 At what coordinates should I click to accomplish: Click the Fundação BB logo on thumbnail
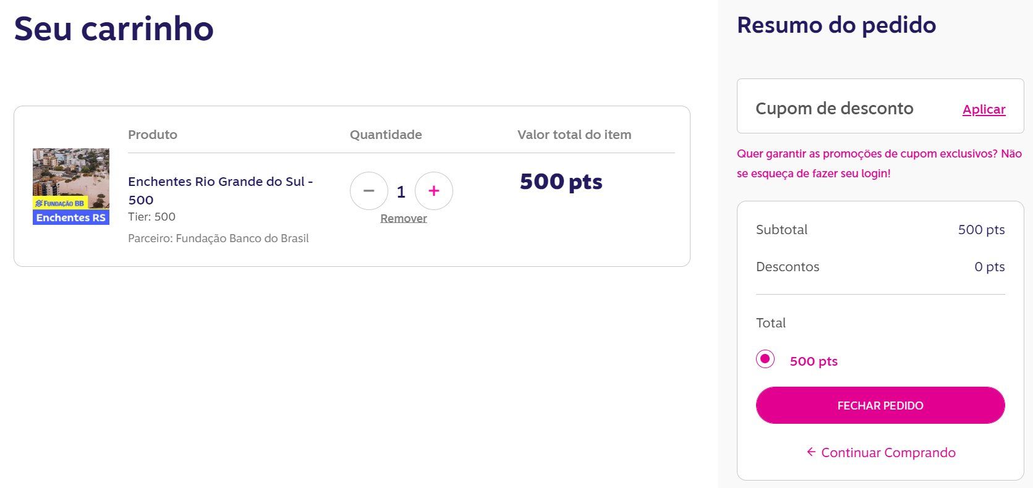pos(60,203)
